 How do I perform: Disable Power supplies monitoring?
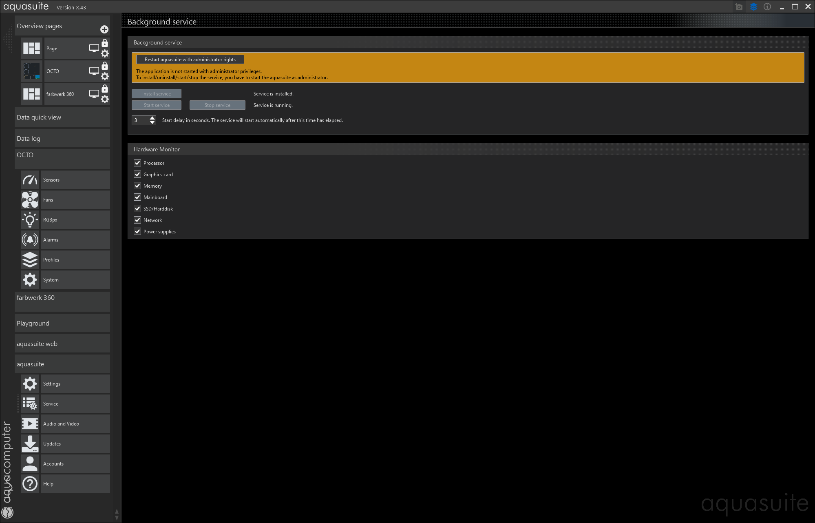click(x=137, y=231)
